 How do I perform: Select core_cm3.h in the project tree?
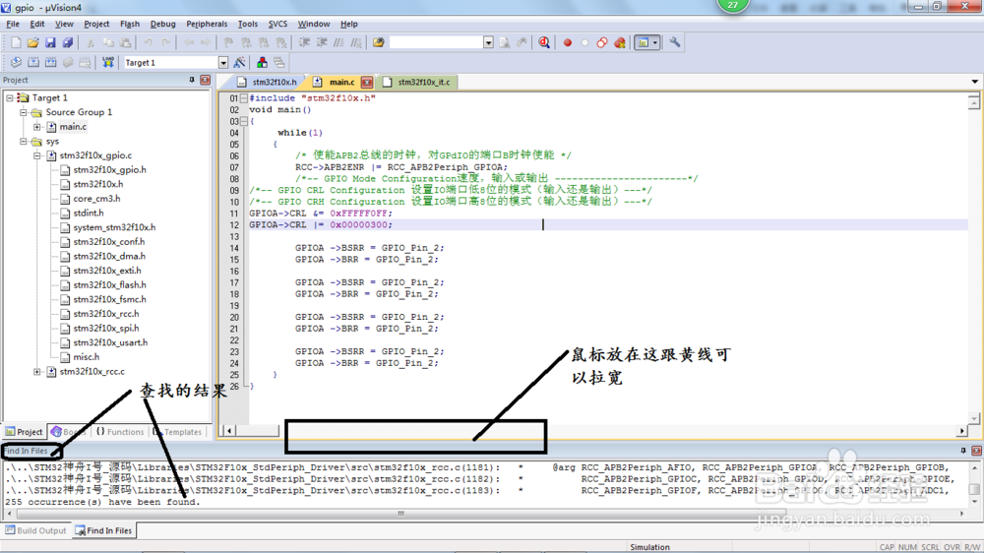96,199
